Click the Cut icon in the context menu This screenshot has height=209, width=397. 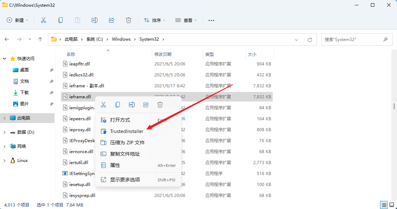(103, 105)
